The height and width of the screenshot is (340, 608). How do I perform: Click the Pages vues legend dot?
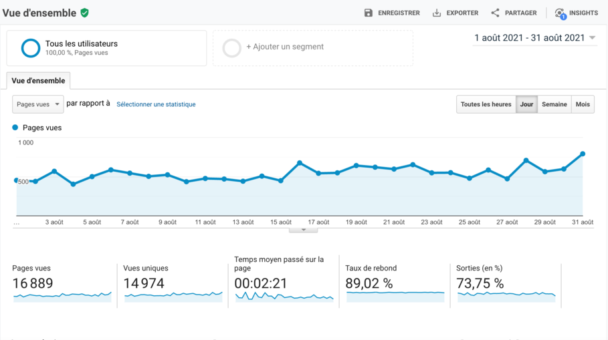pyautogui.click(x=15, y=128)
